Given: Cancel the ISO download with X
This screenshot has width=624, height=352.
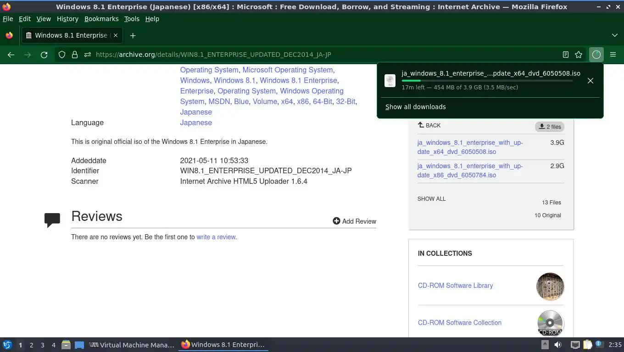Looking at the screenshot, I should click(x=591, y=81).
